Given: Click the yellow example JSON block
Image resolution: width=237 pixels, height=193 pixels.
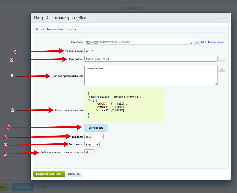Looking at the screenshot, I should point(125,105).
